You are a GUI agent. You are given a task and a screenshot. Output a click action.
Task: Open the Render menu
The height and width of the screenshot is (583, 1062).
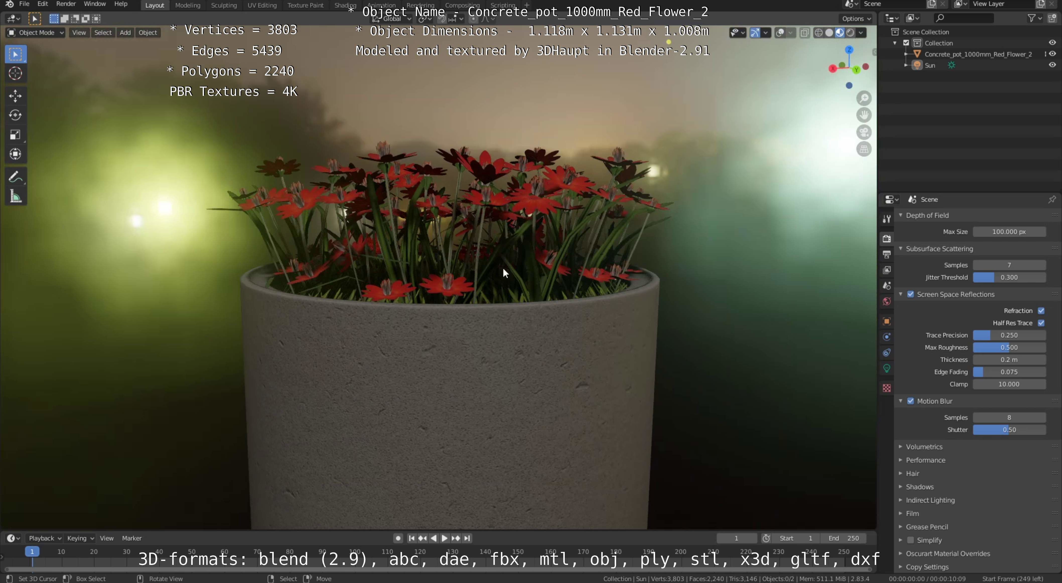[x=66, y=4]
